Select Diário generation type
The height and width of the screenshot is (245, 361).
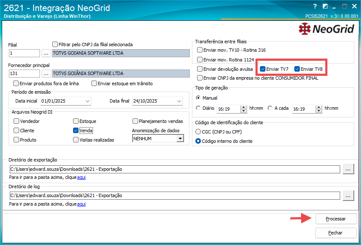click(x=198, y=108)
